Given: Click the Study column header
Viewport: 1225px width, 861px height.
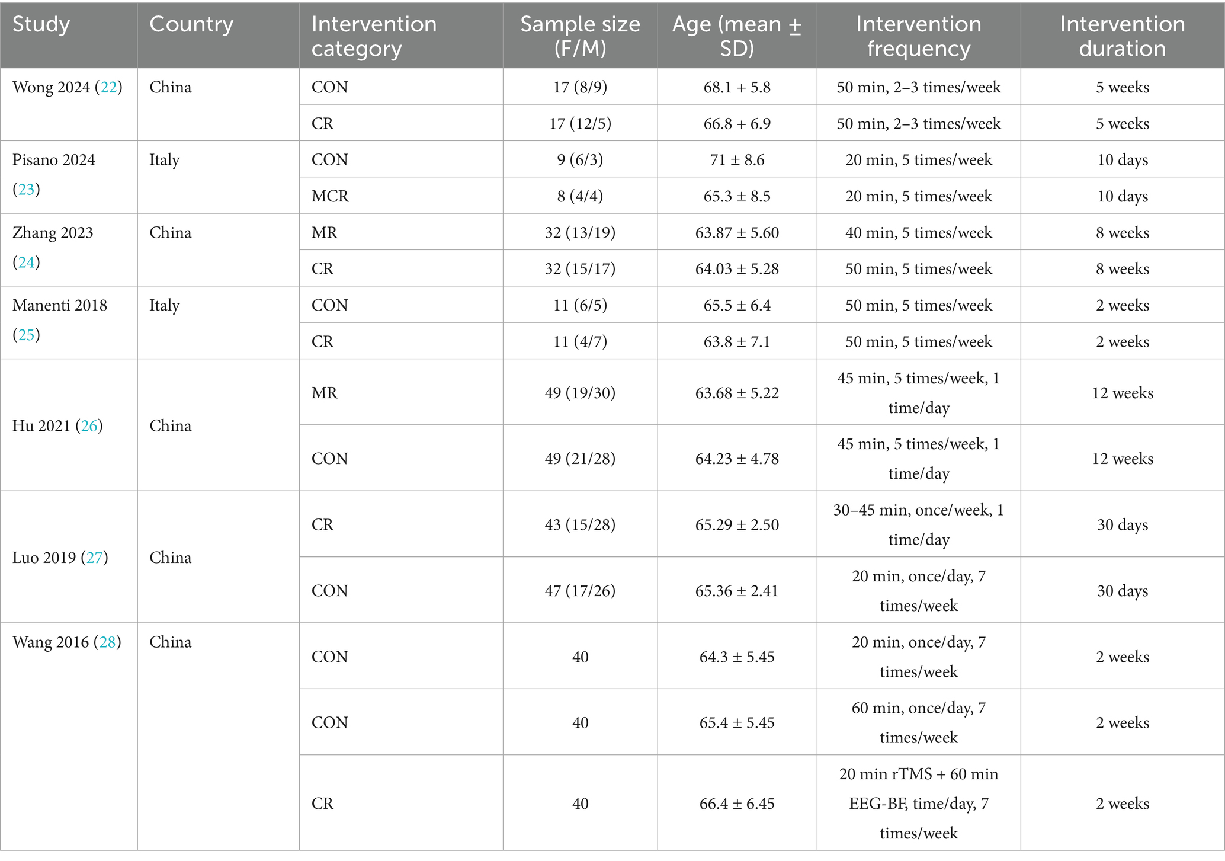Looking at the screenshot, I should click(41, 24).
